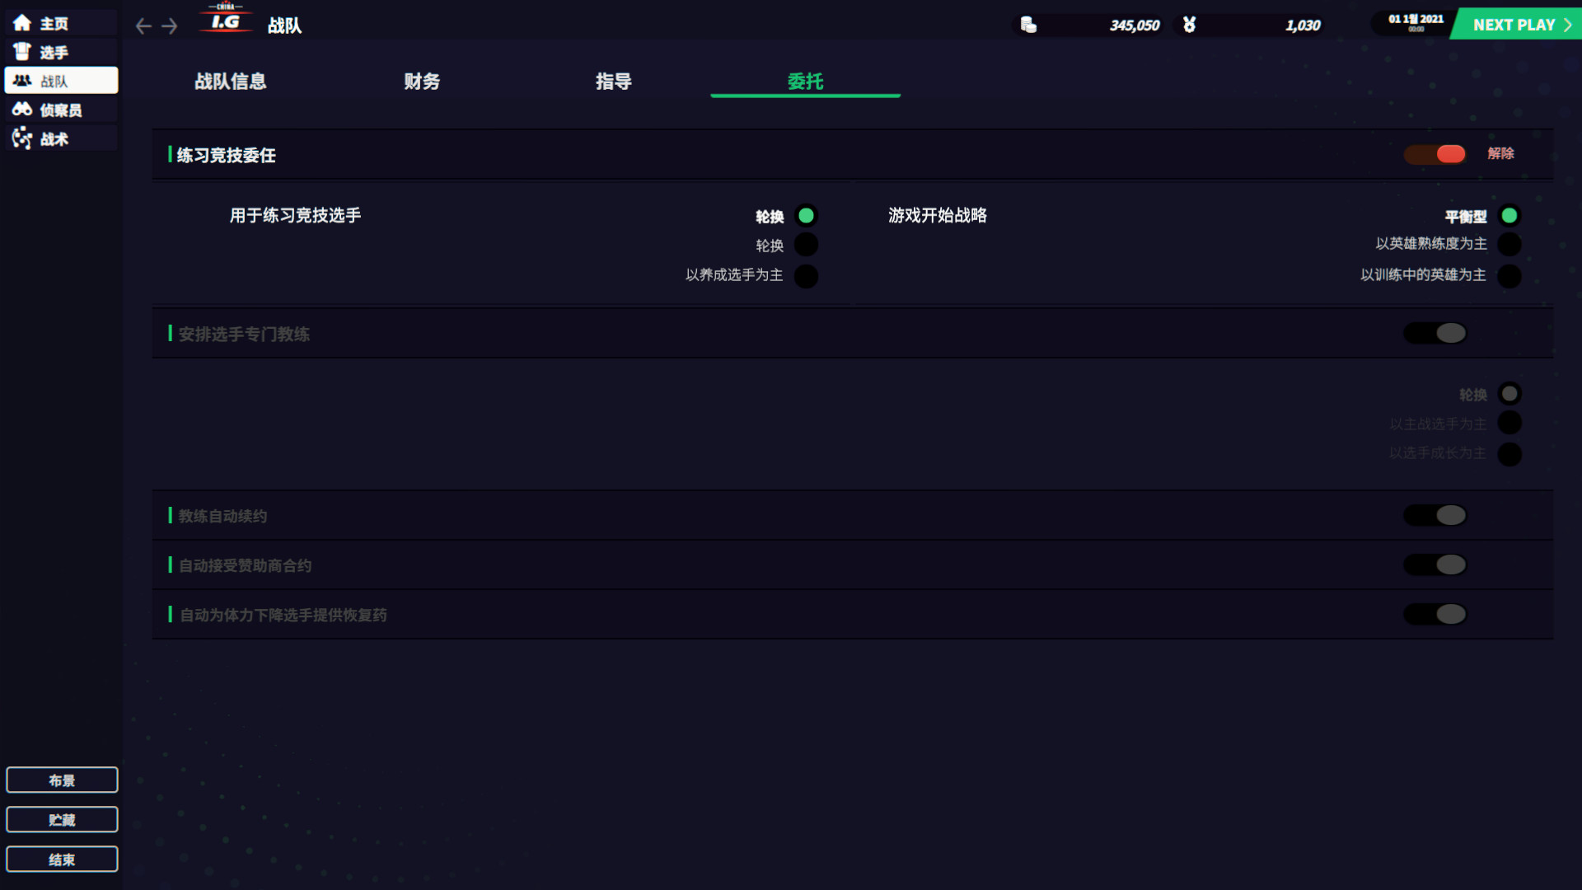1582x890 pixels.
Task: Open the 指导 tab
Action: (614, 82)
